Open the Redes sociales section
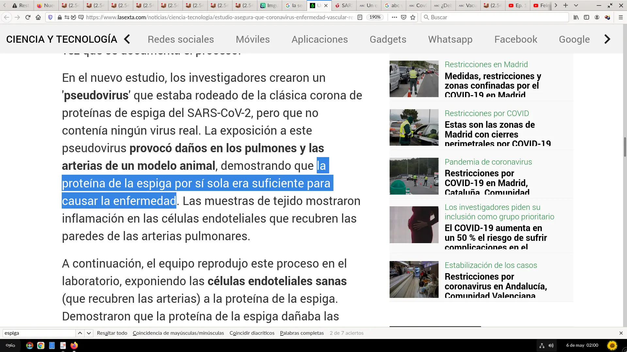Image resolution: width=627 pixels, height=352 pixels. click(181, 39)
